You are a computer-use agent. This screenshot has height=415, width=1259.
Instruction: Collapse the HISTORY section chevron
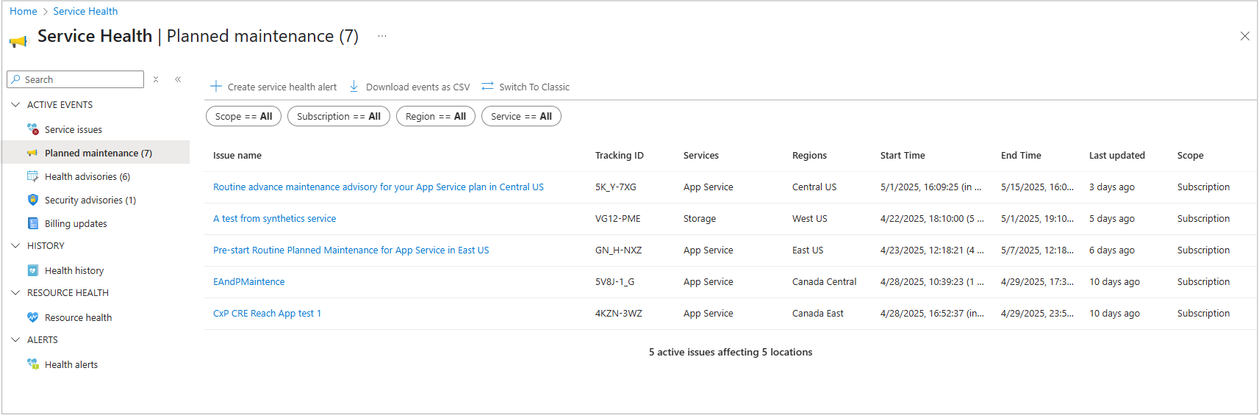pyautogui.click(x=15, y=246)
